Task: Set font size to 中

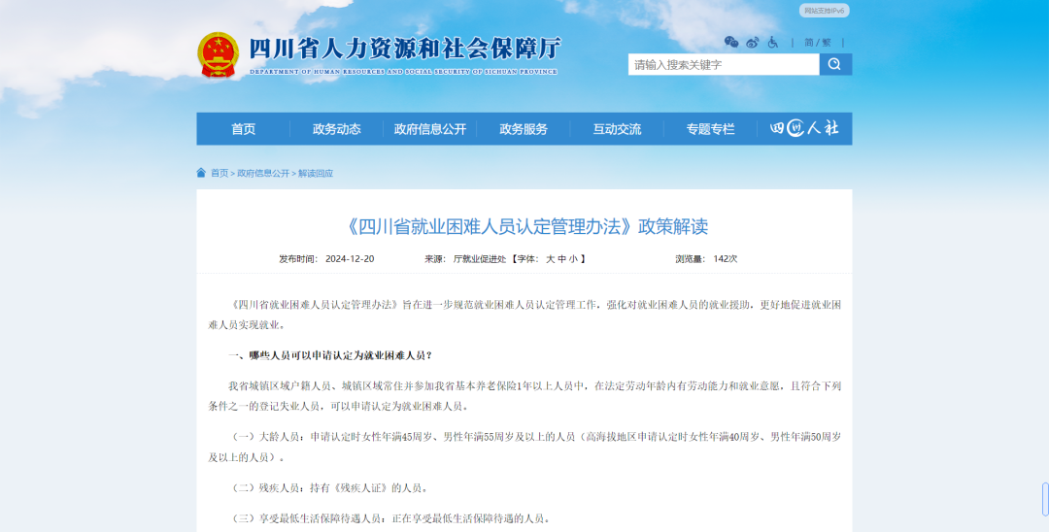Action: click(562, 258)
